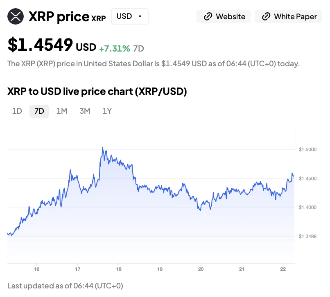Click the chain-link icon beside White Paper
Screen dimensions: 330x297
click(x=266, y=17)
